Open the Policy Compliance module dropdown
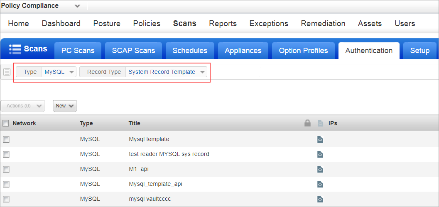This screenshot has height=207, width=439. [x=77, y=6]
